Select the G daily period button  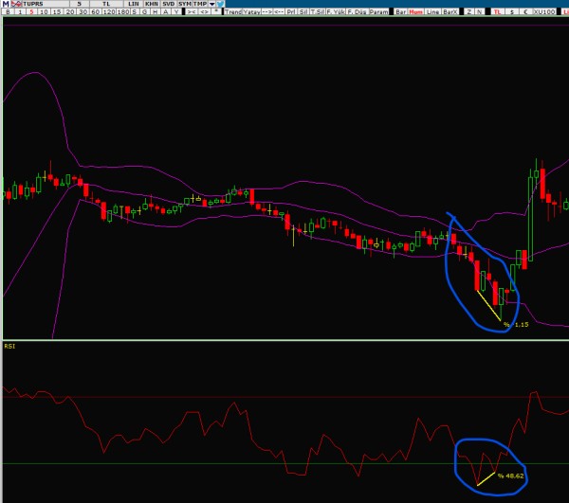pos(144,12)
